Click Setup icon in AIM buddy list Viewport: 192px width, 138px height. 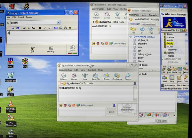tap(185, 70)
